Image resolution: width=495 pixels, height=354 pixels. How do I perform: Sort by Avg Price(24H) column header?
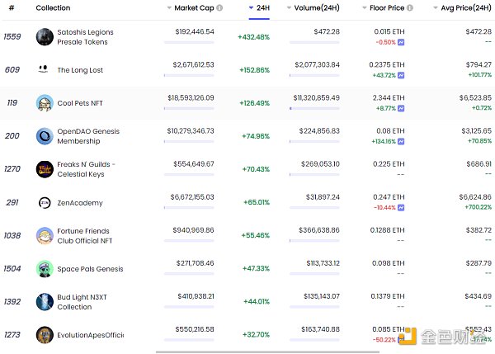463,8
